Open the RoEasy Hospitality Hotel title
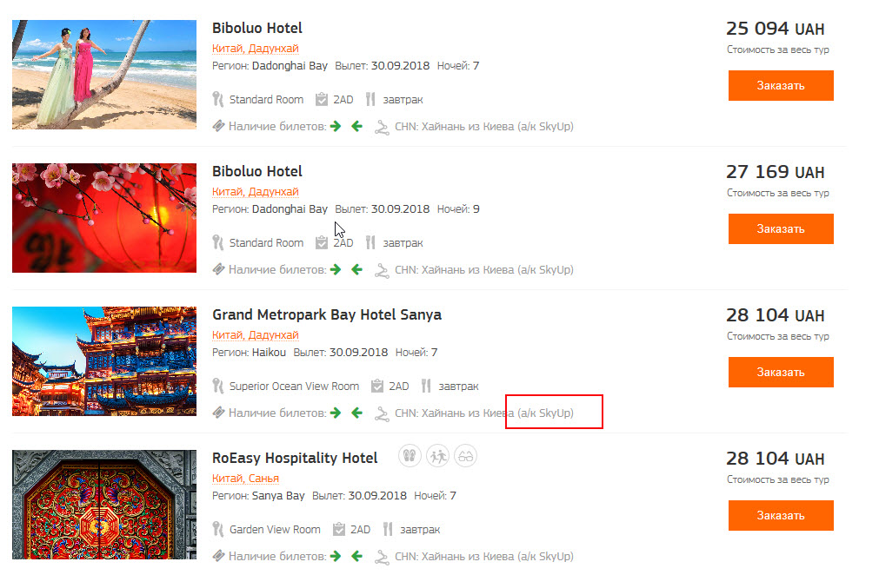 point(295,458)
